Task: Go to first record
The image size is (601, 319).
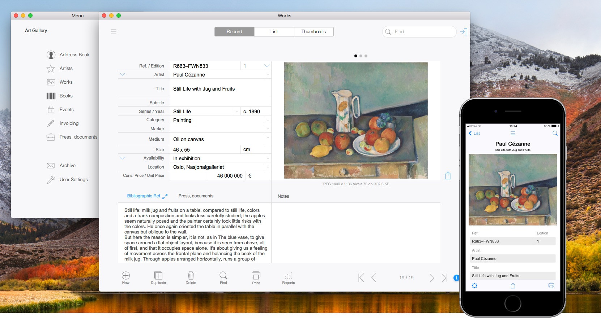Action: (x=361, y=278)
